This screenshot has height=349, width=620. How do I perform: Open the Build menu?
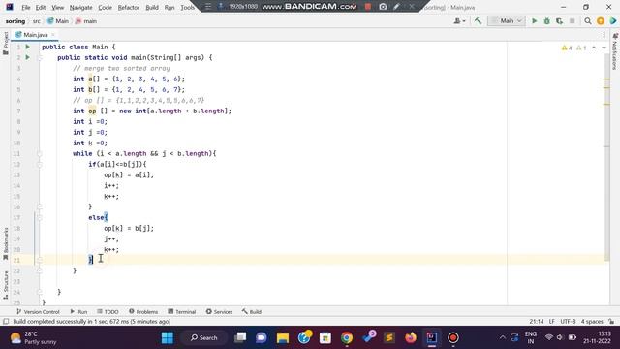(152, 7)
